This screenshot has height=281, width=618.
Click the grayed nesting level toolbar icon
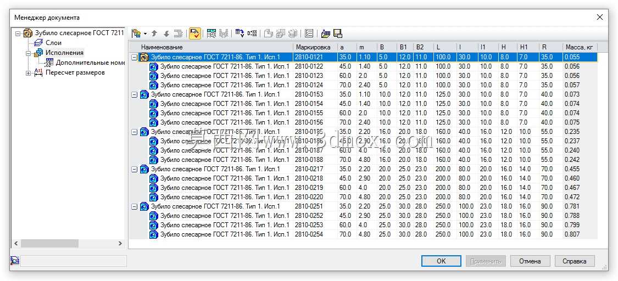coord(178,34)
